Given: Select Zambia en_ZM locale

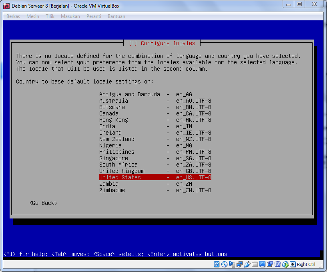Looking at the screenshot, I should [x=155, y=184].
